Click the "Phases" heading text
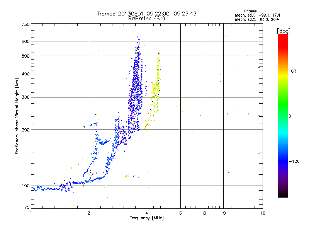 tap(250, 11)
